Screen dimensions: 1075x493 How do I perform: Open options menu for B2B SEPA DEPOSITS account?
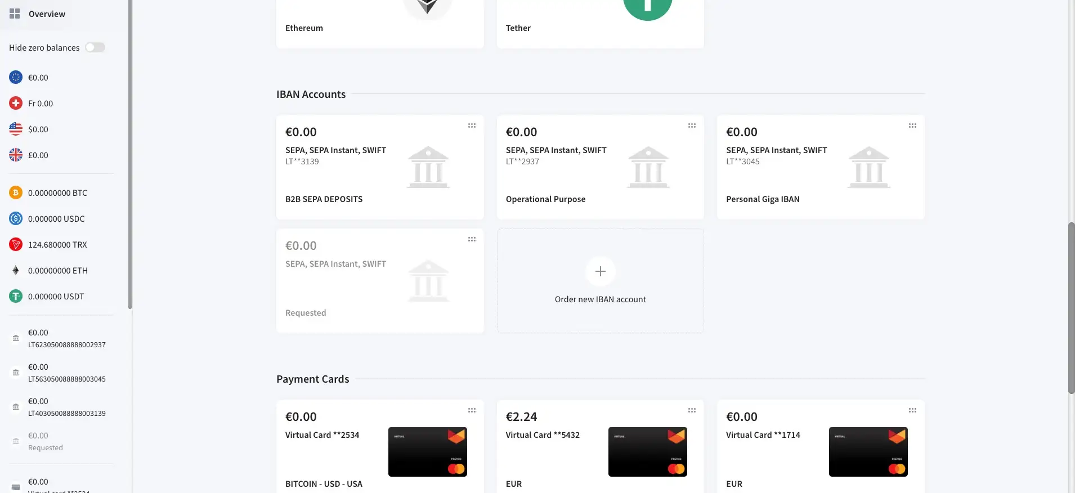click(x=472, y=126)
